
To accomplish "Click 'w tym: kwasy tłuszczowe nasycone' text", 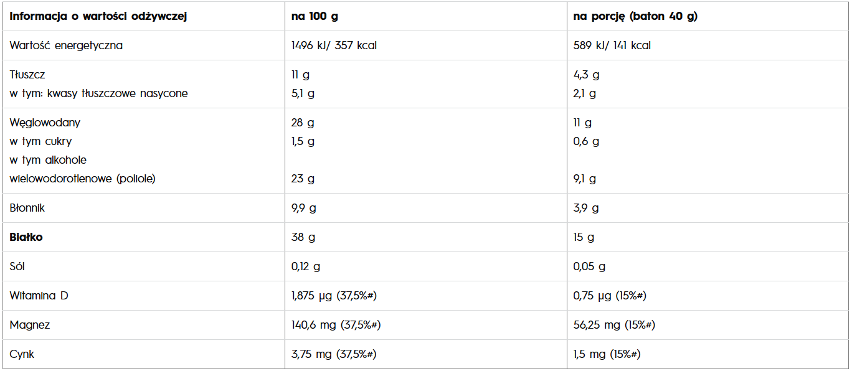I will [x=98, y=93].
